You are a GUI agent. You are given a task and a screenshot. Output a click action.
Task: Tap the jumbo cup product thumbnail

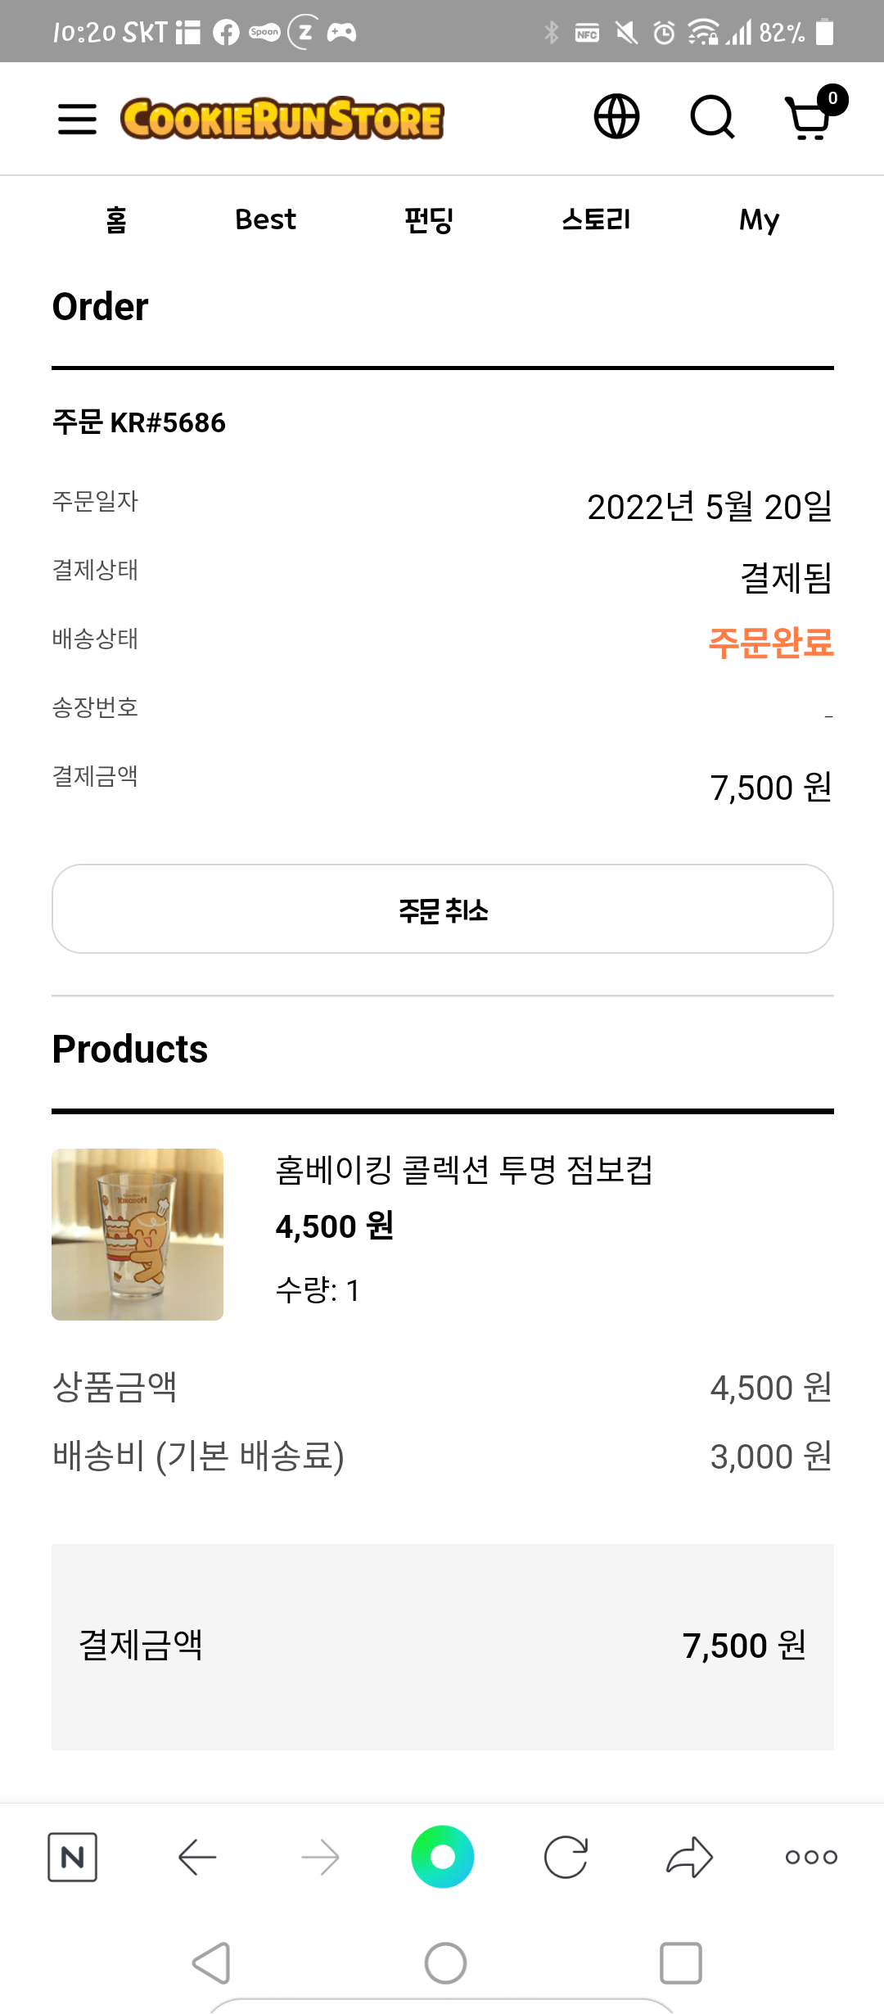[x=138, y=1234]
